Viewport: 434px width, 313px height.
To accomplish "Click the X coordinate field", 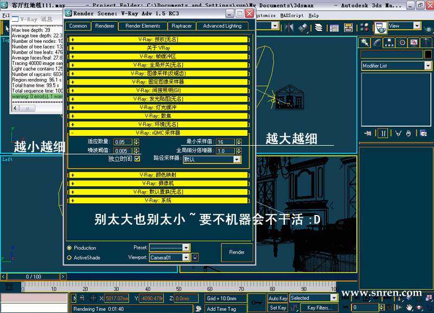I will point(117,298).
